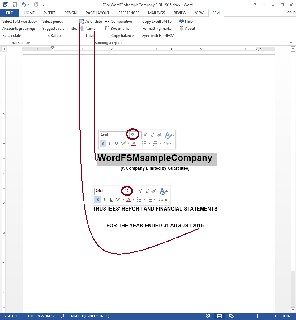296x320 pixels.
Task: Open font color dropdown in size 22 toolbar
Action: point(139,144)
